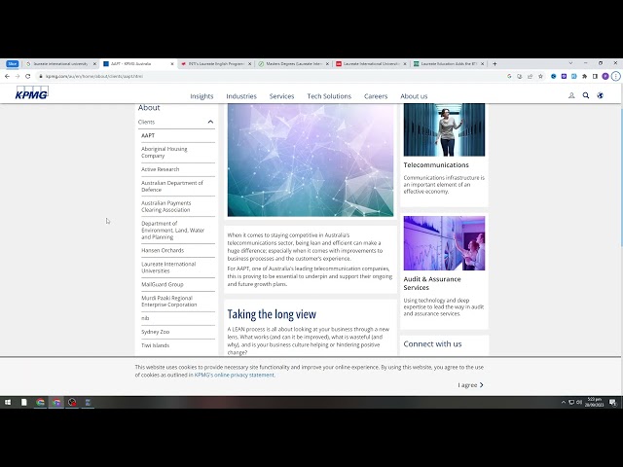Open Sydney Zoo client page

pyautogui.click(x=155, y=332)
